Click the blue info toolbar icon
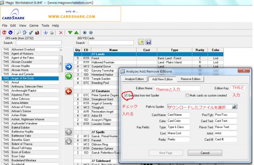Image resolution: width=254 pixels, height=165 pixels. coord(46,33)
